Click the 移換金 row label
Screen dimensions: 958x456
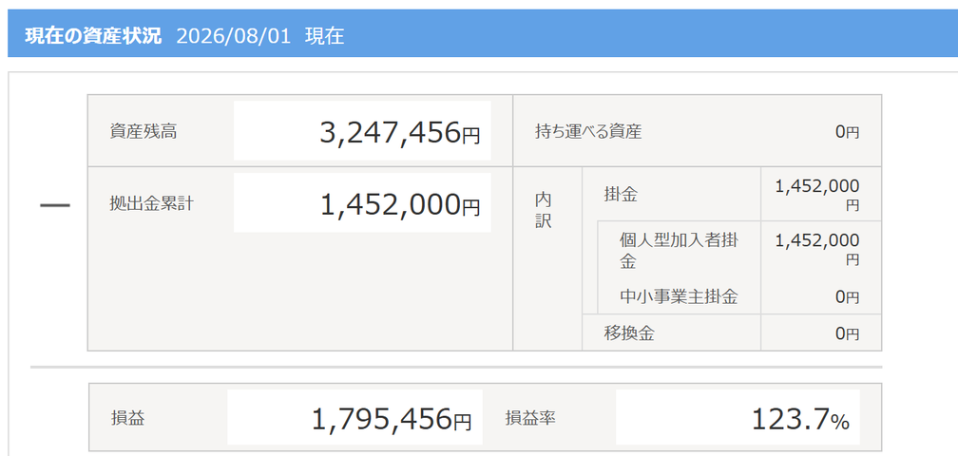[629, 333]
